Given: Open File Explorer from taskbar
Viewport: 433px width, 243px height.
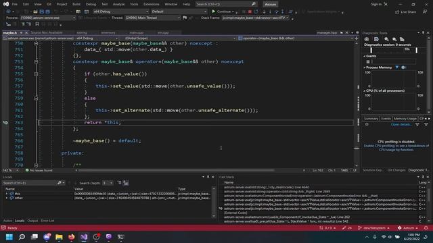Looking at the screenshot, I should (x=59, y=237).
